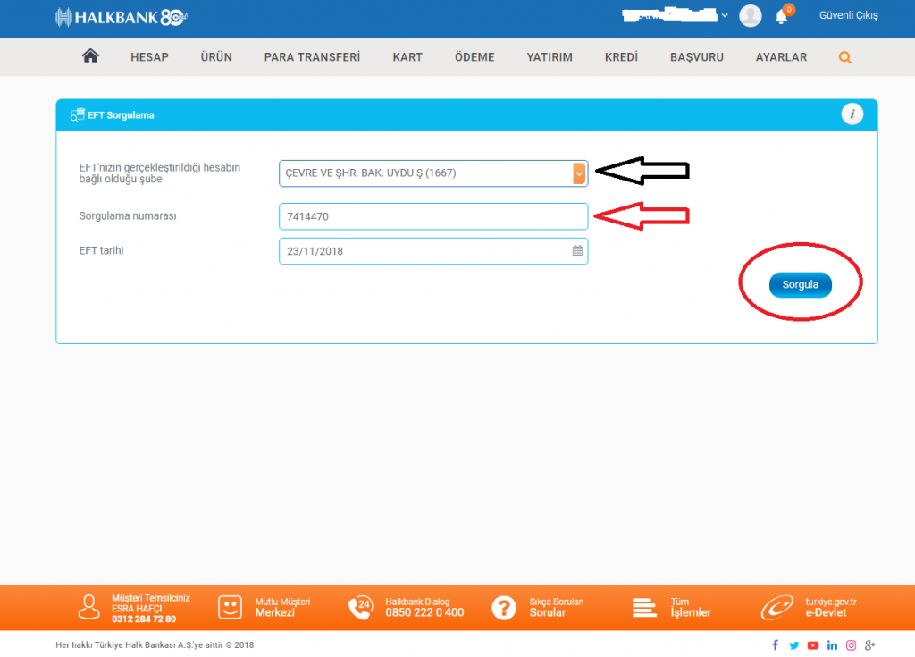Image resolution: width=915 pixels, height=657 pixels.
Task: Open the KART menu
Action: click(x=407, y=57)
